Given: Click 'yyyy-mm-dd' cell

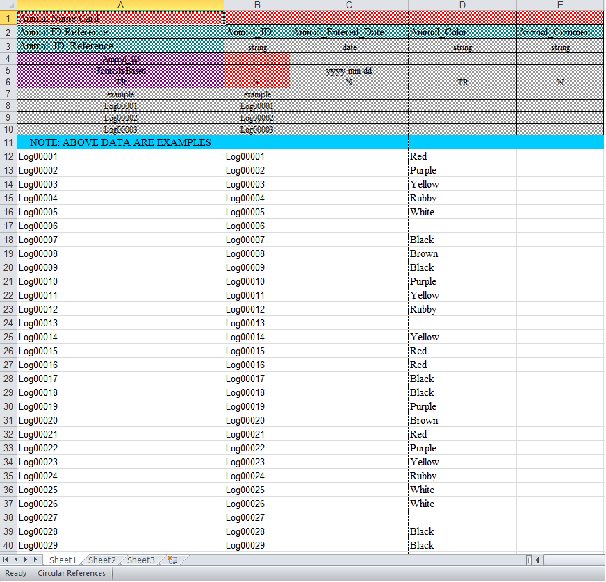Looking at the screenshot, I should coord(349,71).
